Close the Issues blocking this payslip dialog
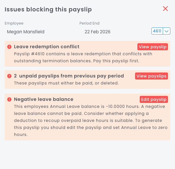175x169 pixels. 165,9
